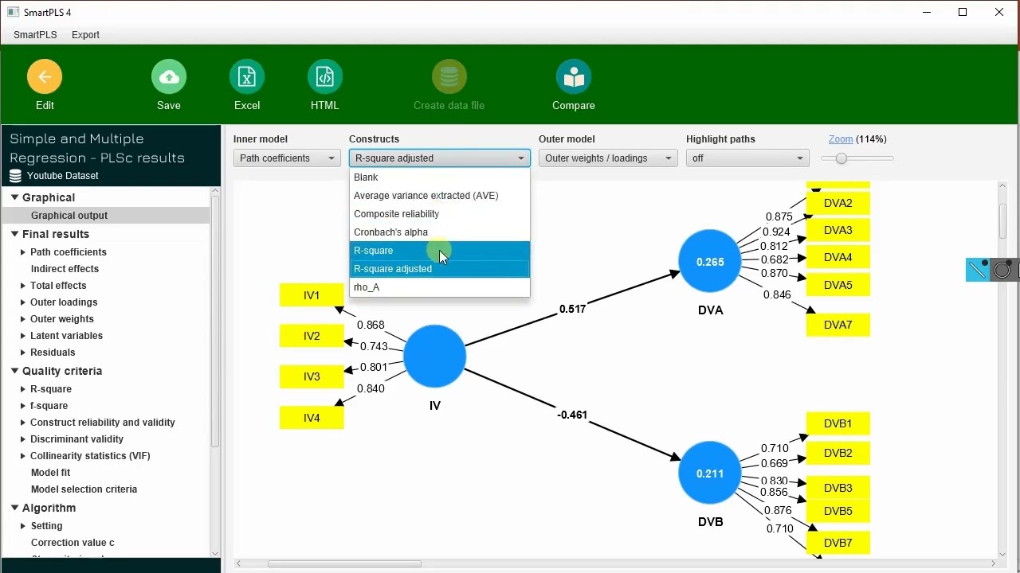This screenshot has width=1020, height=573.
Task: Open Model fit results
Action: pos(50,473)
